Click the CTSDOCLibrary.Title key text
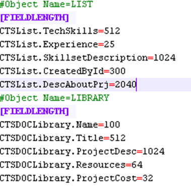191x189 pixels. click(x=52, y=138)
